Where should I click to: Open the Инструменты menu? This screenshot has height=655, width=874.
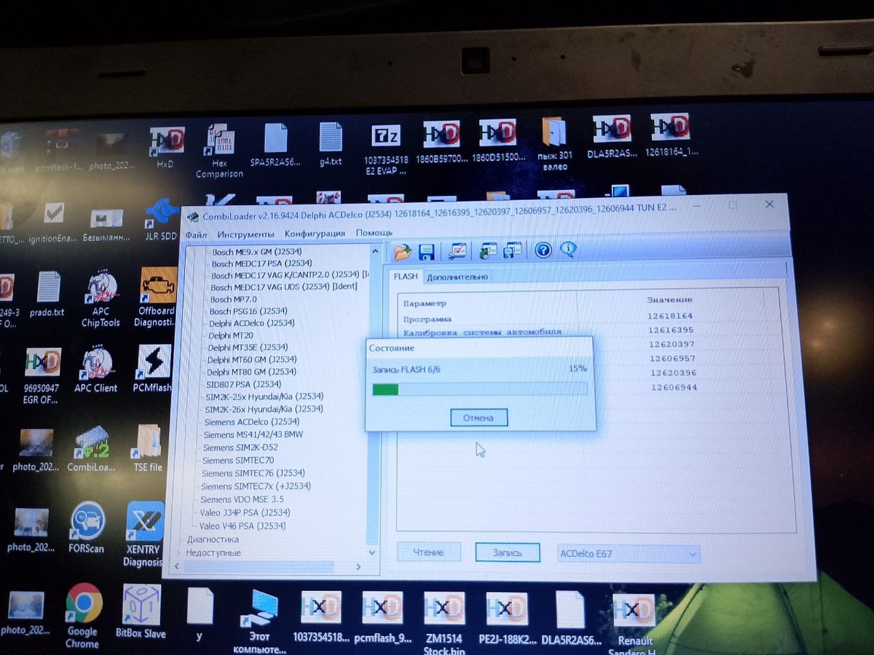245,234
